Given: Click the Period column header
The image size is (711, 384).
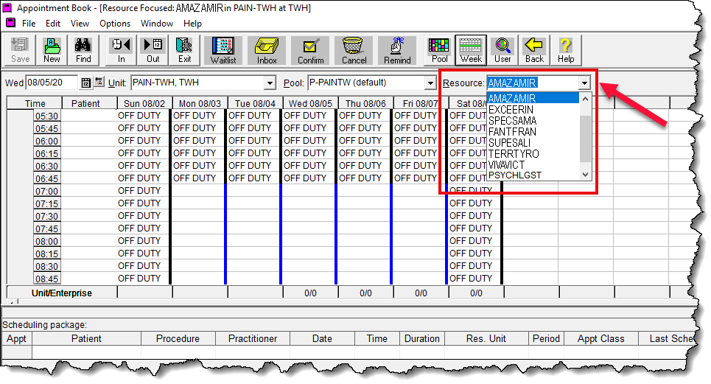Looking at the screenshot, I should 546,338.
